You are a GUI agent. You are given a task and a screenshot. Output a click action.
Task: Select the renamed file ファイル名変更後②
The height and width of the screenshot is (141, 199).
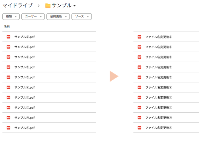coord(159,108)
